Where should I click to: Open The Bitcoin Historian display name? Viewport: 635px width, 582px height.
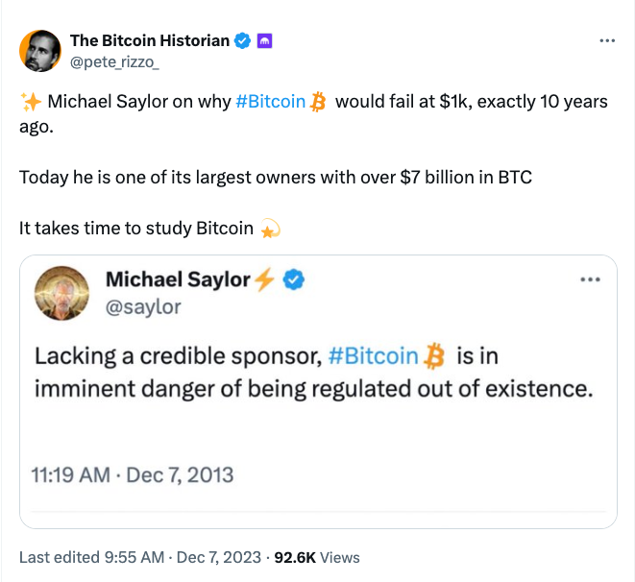coord(150,40)
